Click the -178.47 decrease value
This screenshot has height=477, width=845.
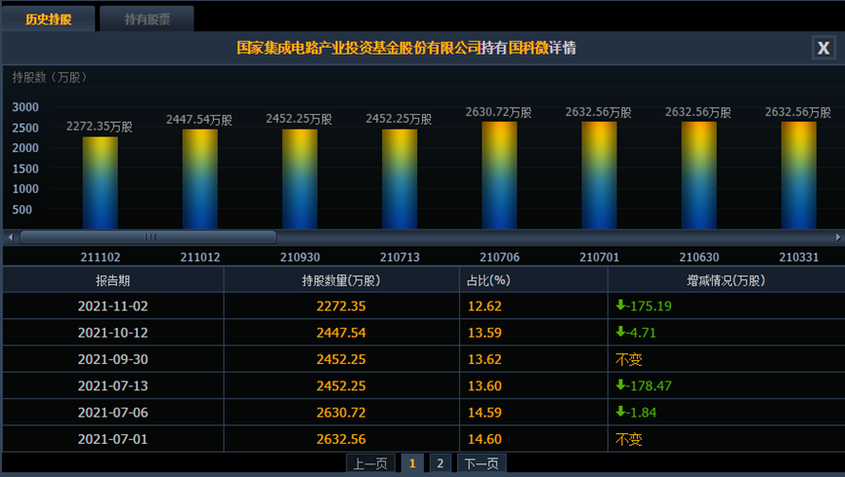coord(644,386)
